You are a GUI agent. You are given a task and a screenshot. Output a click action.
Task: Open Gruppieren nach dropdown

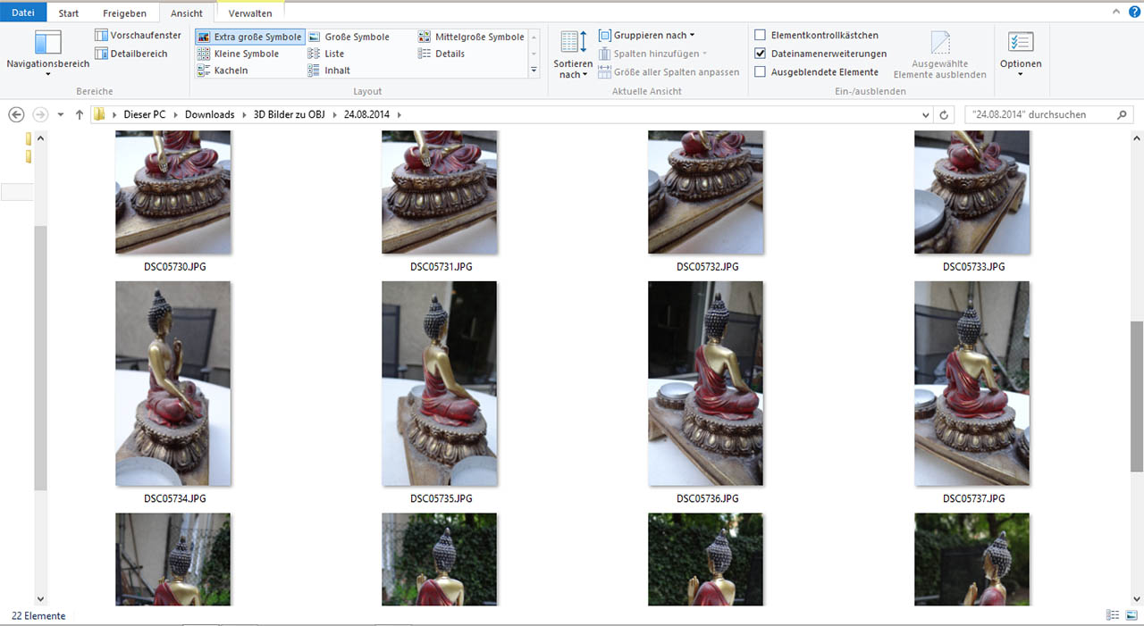(x=646, y=35)
